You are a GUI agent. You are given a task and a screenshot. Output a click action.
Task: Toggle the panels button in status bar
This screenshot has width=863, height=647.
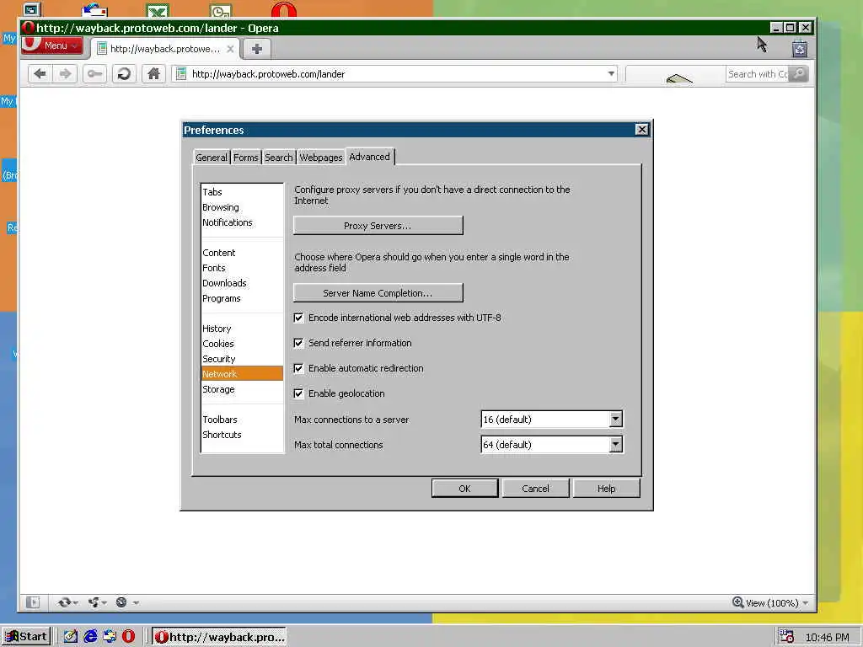[x=33, y=602]
